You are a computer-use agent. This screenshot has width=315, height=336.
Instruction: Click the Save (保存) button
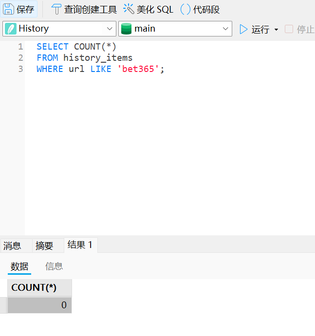coord(19,9)
